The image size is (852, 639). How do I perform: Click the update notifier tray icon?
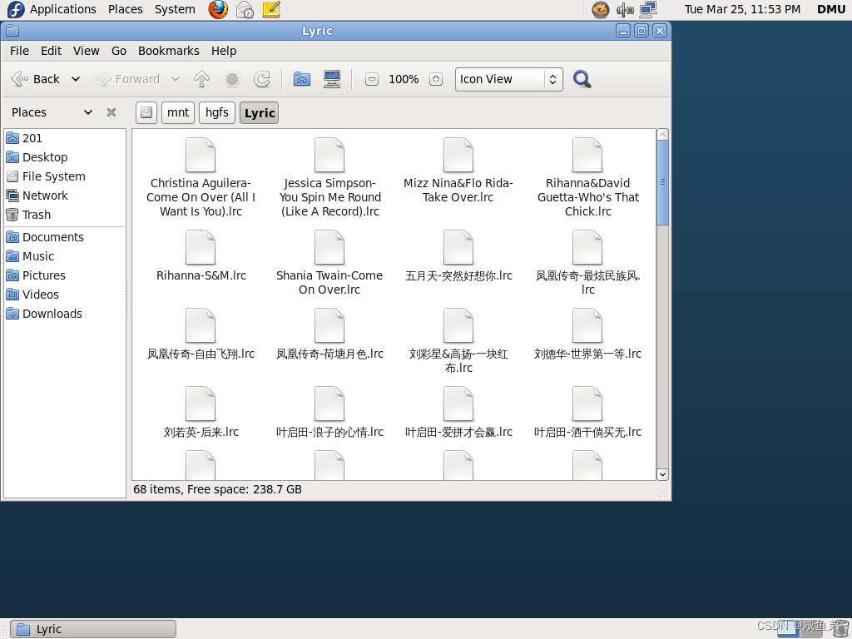click(601, 9)
